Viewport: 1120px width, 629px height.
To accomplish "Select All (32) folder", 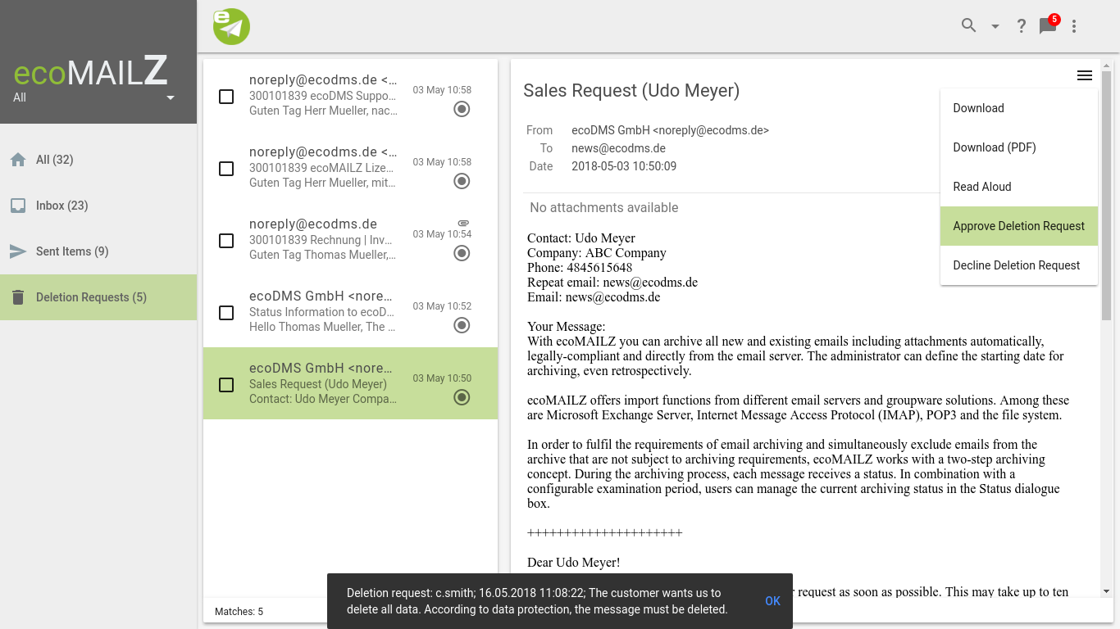I will pyautogui.click(x=98, y=160).
